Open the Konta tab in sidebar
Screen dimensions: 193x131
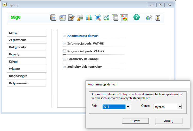[27, 33]
